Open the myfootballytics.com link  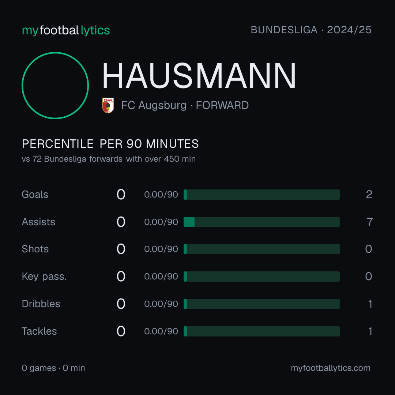(x=331, y=368)
